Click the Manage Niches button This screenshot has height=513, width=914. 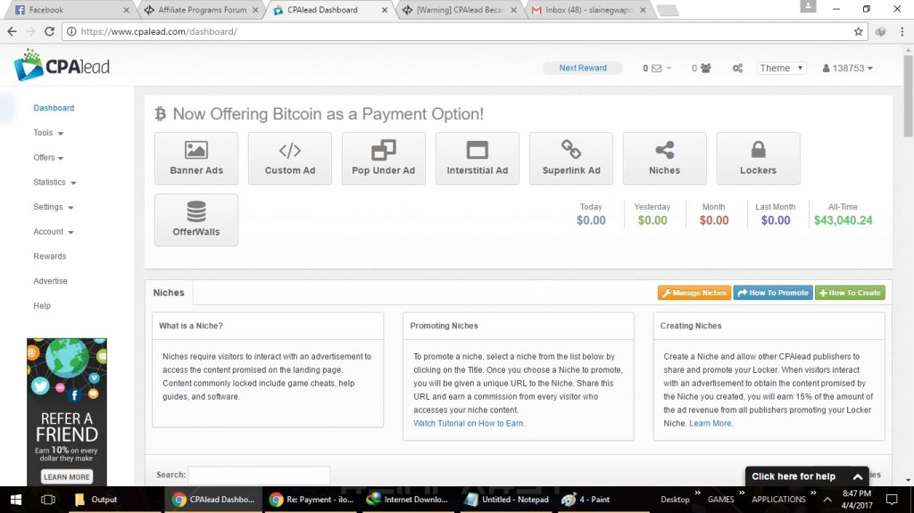694,293
